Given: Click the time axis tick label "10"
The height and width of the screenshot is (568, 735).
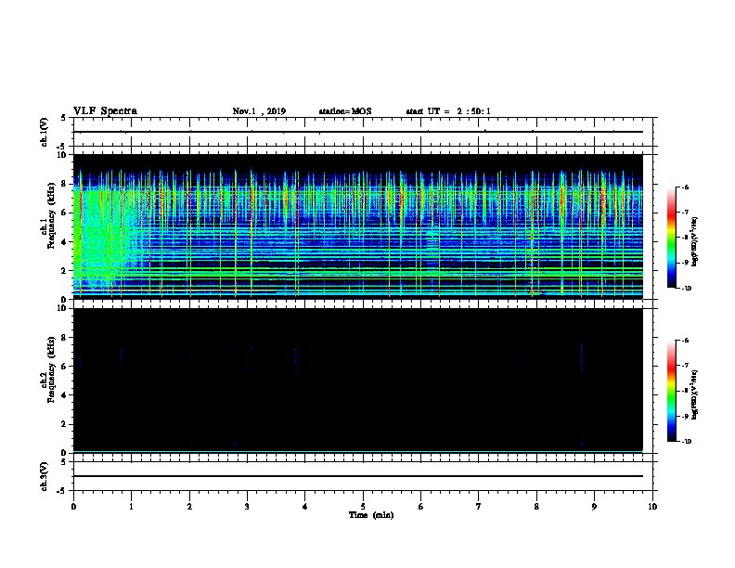Looking at the screenshot, I should pyautogui.click(x=652, y=506).
